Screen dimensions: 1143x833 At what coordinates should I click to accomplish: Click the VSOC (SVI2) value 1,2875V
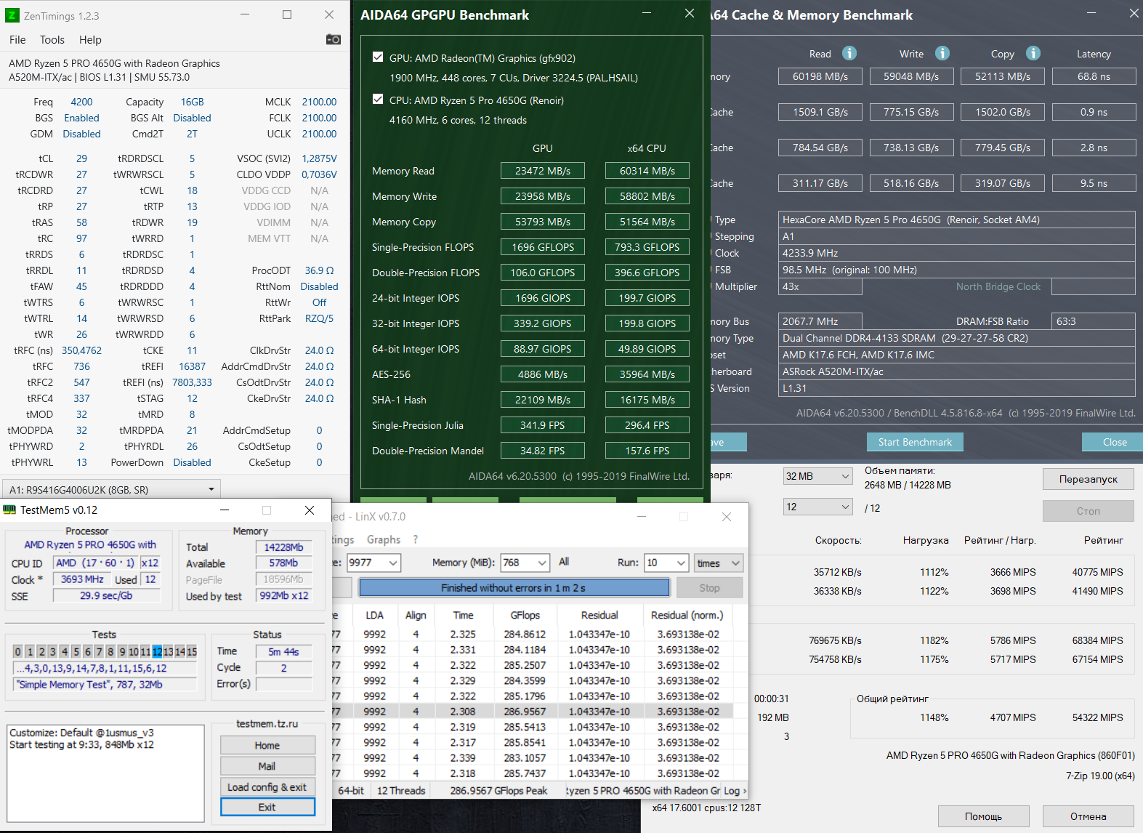319,158
